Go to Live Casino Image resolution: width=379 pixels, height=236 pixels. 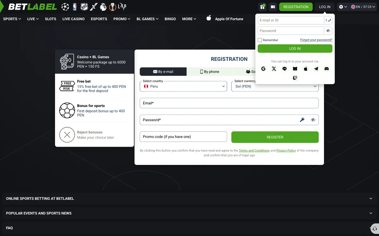74,19
